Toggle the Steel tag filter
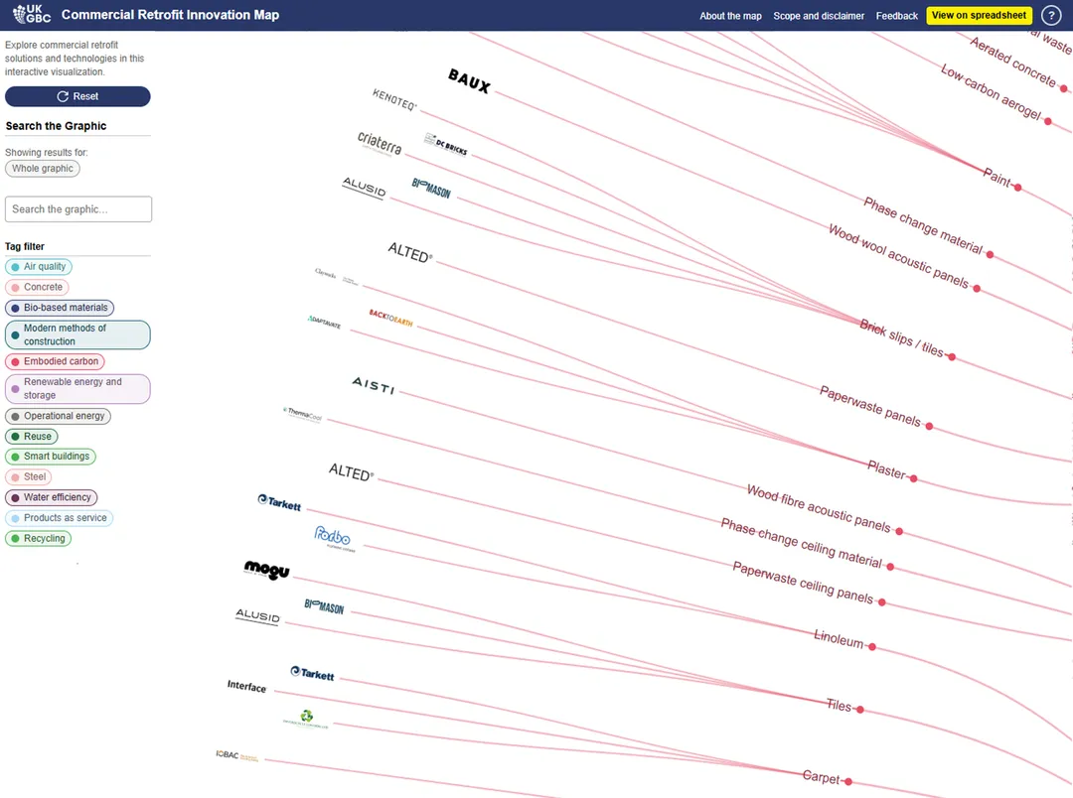The width and height of the screenshot is (1073, 798). click(28, 476)
